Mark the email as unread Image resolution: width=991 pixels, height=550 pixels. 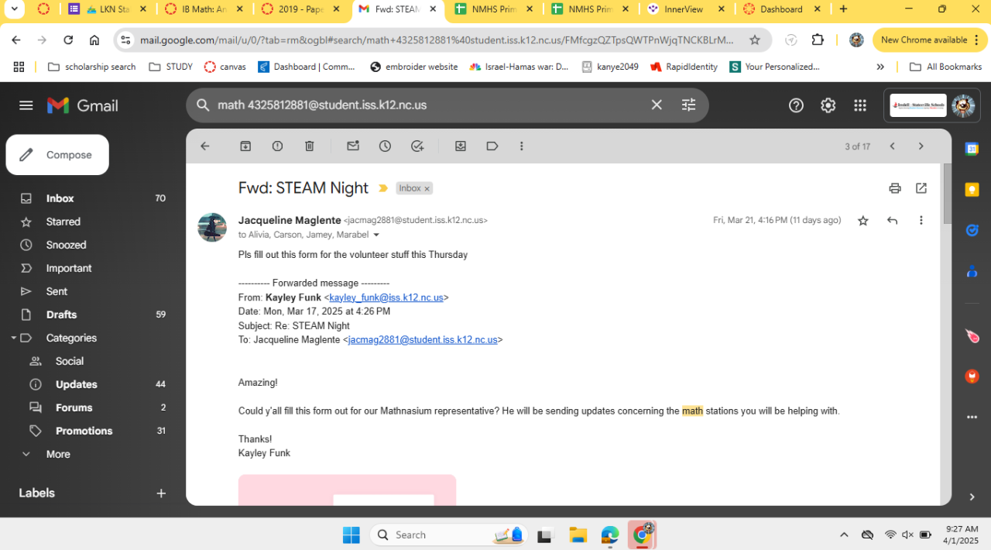coord(353,146)
